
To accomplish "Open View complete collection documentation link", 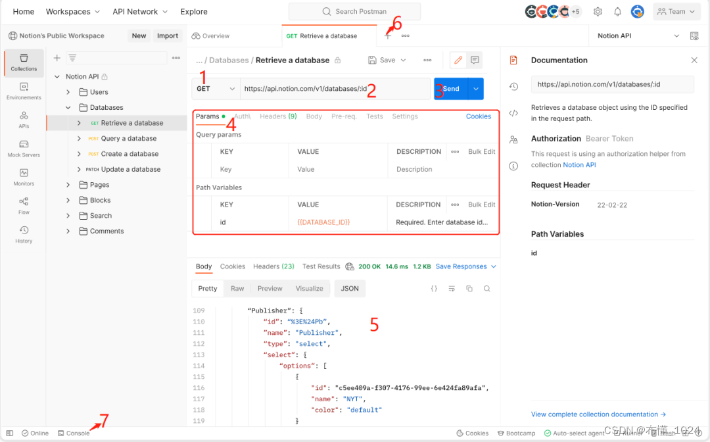I will pyautogui.click(x=598, y=414).
